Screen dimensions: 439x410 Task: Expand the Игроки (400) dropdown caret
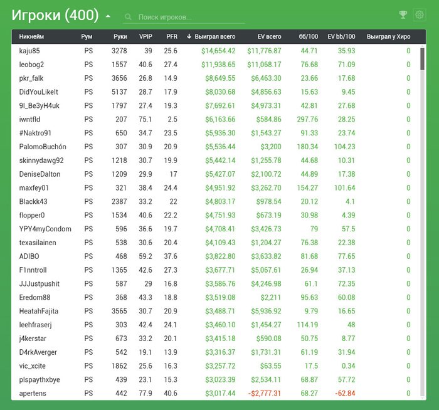(x=108, y=16)
